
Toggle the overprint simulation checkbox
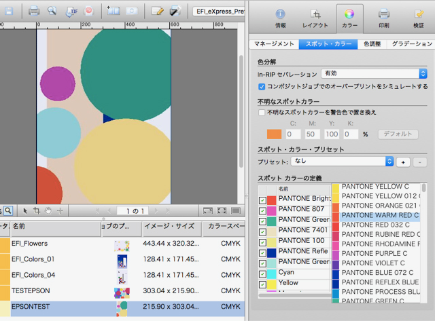(x=262, y=87)
